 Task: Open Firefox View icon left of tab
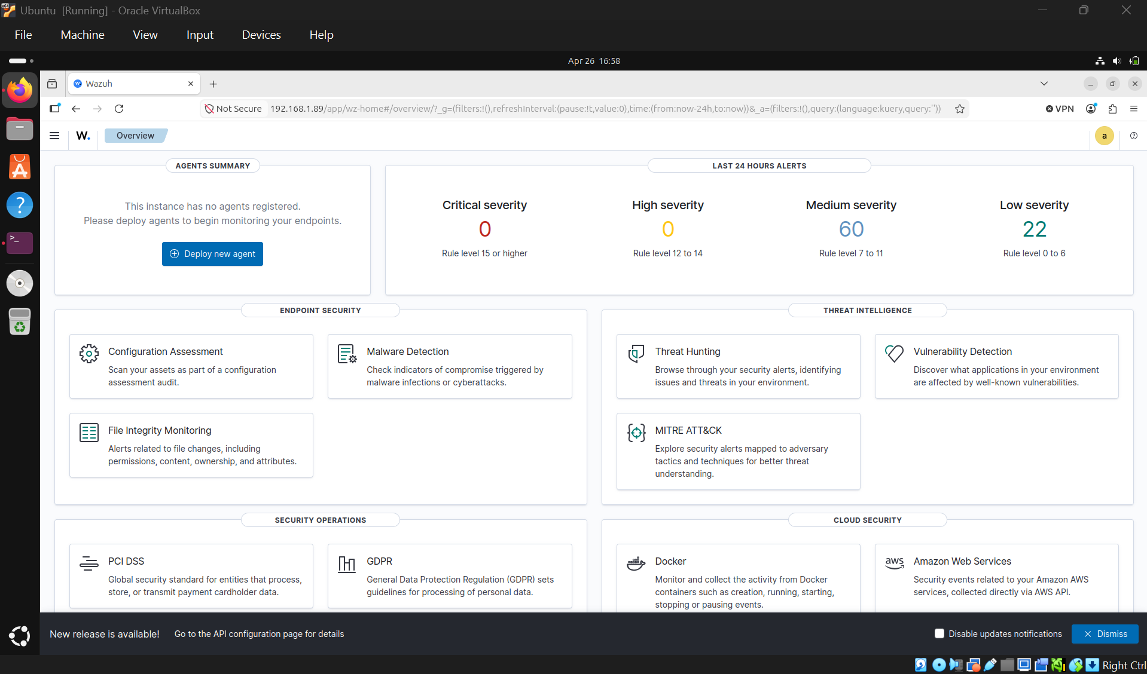coord(52,84)
